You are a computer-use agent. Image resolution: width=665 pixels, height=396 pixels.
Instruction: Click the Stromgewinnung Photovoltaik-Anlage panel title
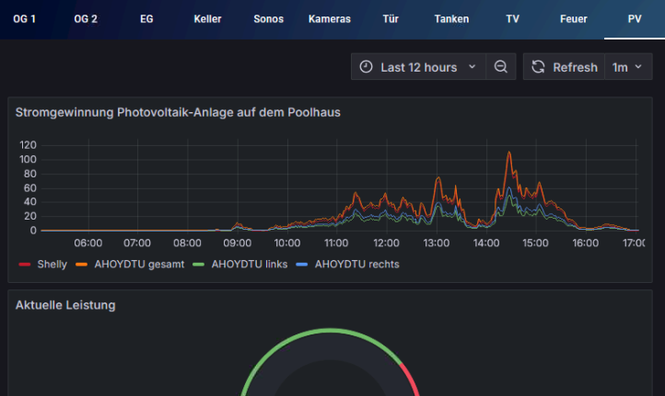tap(178, 112)
